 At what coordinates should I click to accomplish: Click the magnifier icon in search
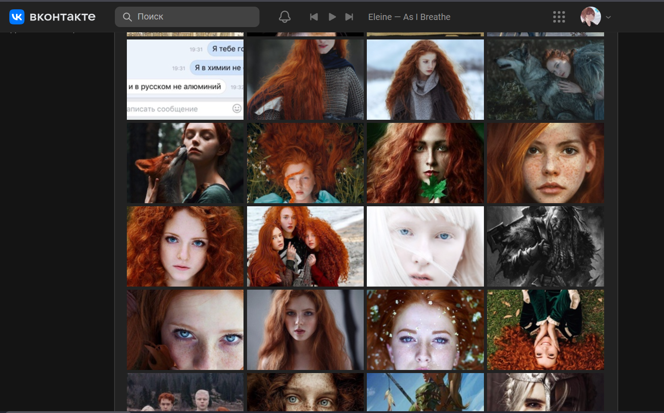click(127, 17)
